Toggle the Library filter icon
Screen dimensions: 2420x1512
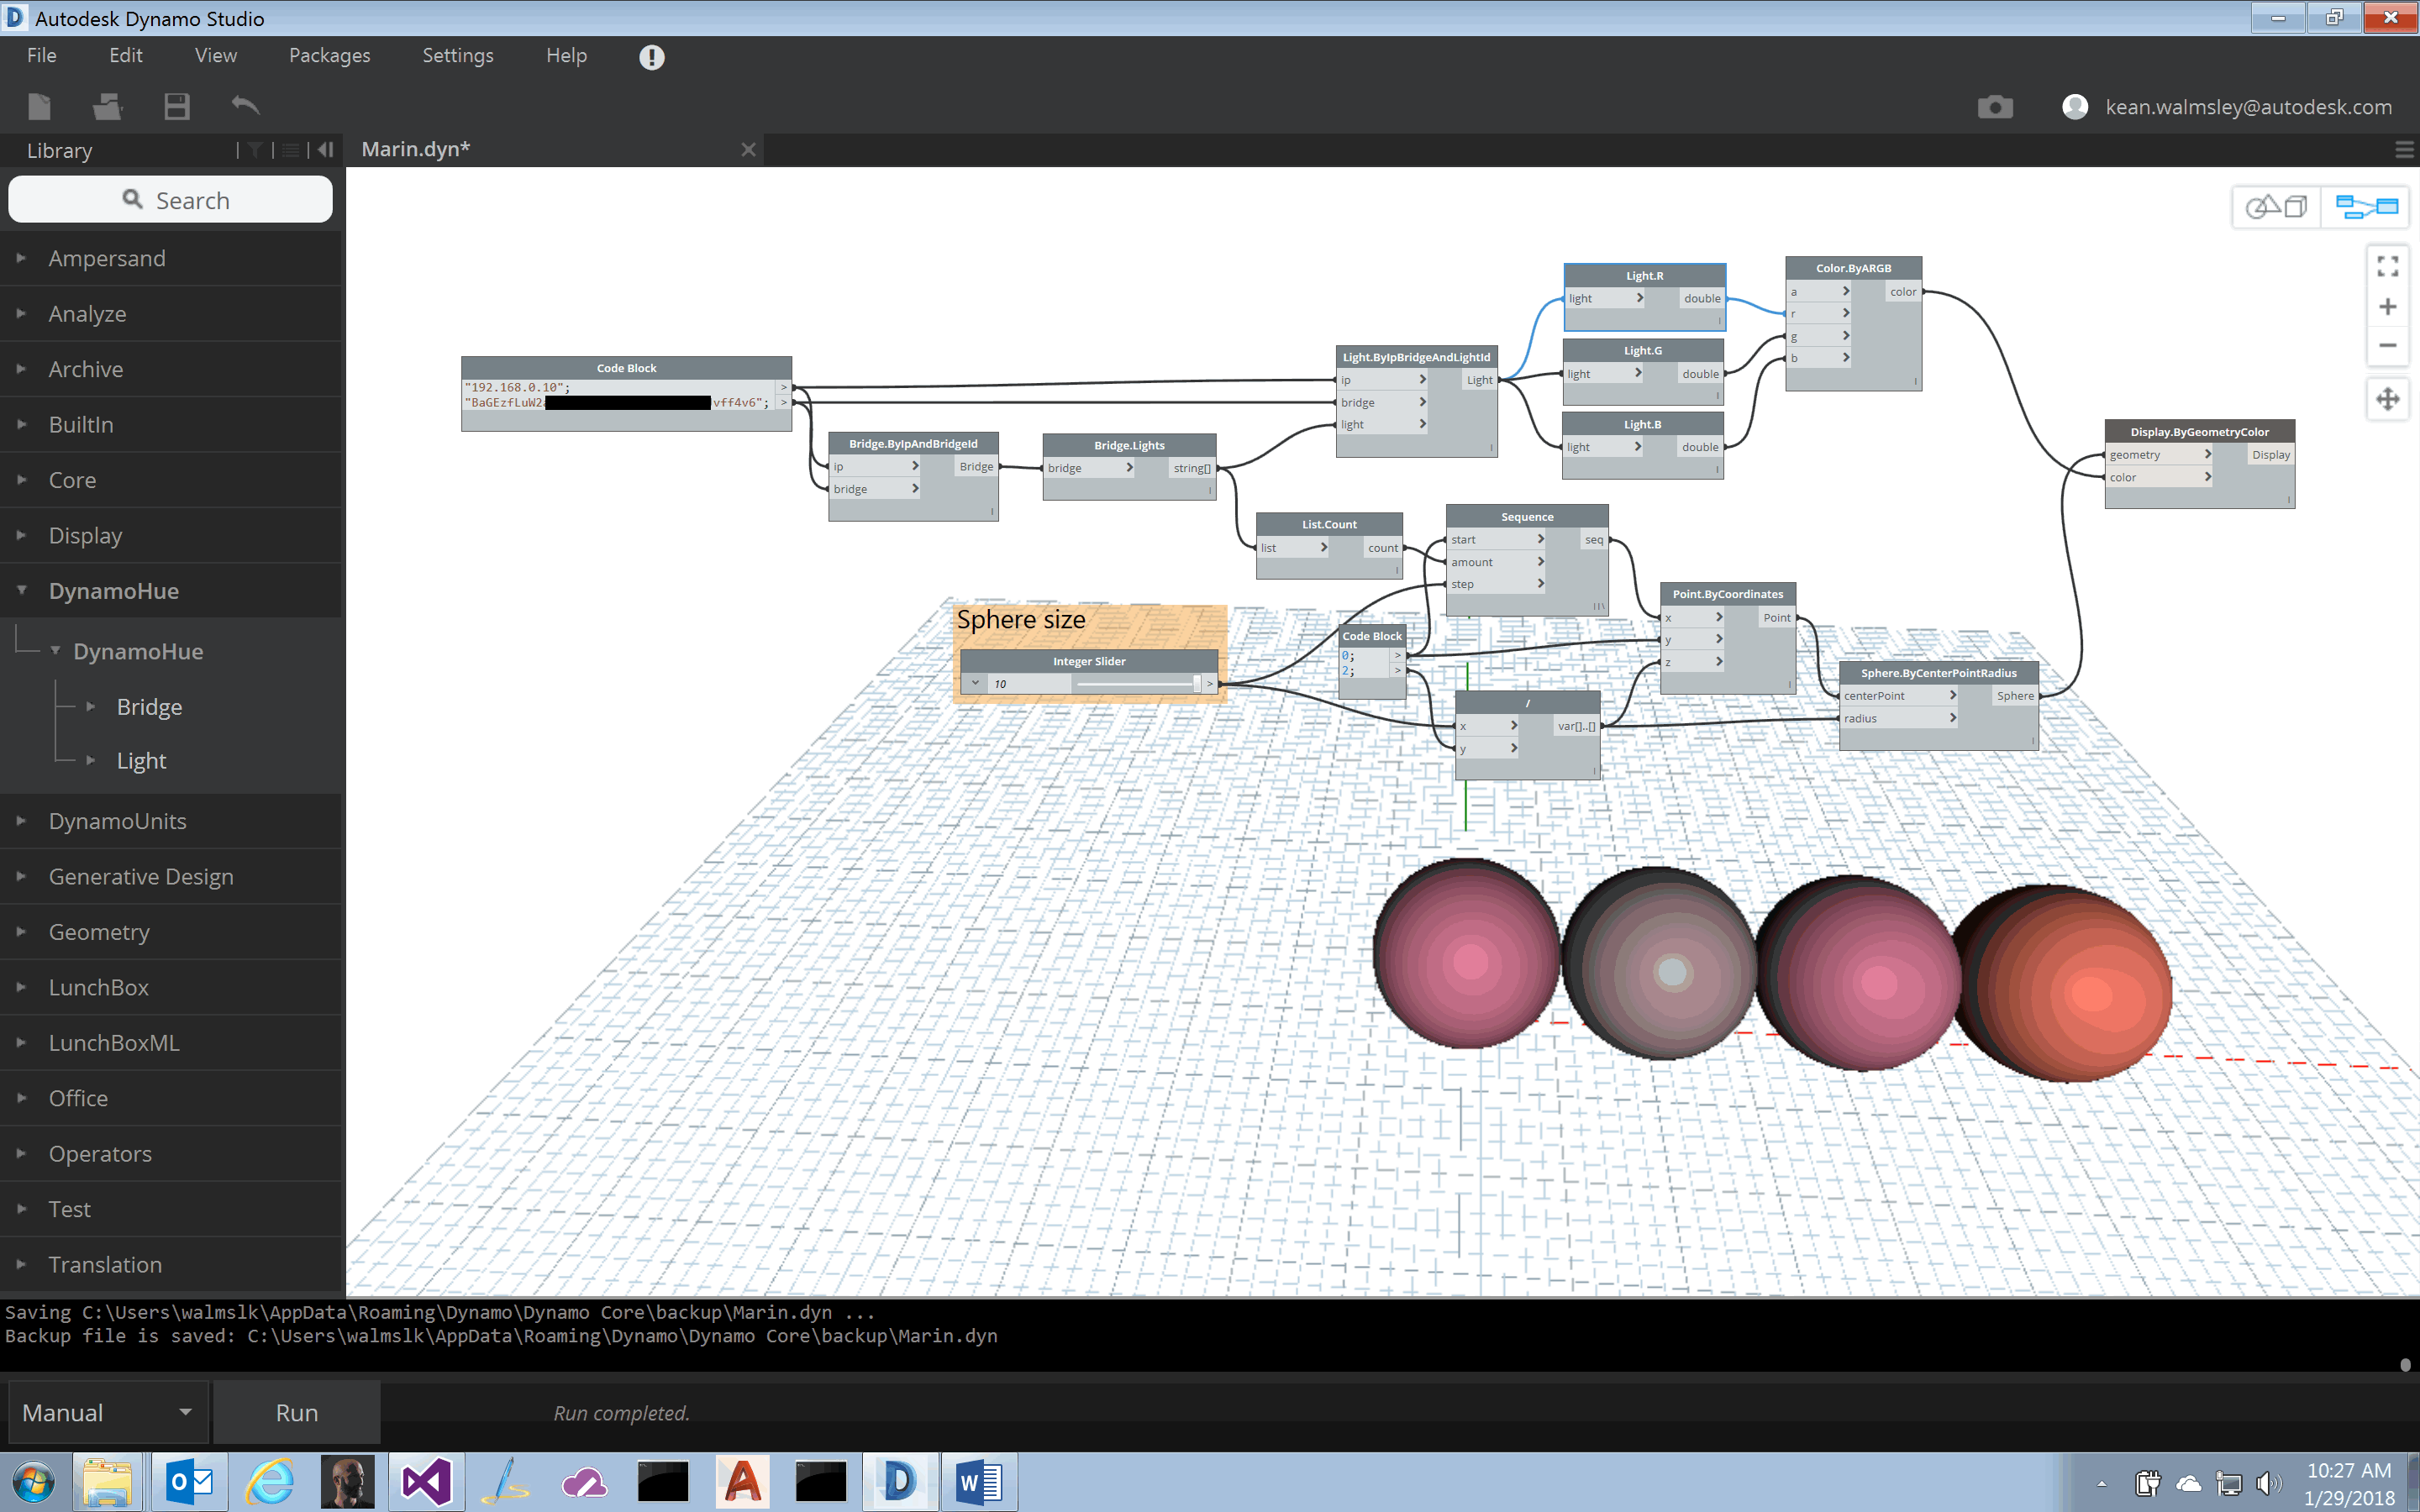pos(256,150)
